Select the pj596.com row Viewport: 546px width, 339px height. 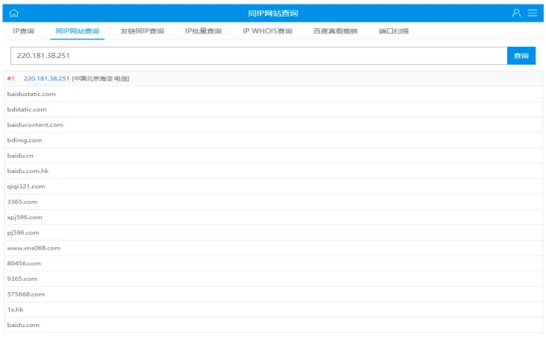click(x=274, y=232)
